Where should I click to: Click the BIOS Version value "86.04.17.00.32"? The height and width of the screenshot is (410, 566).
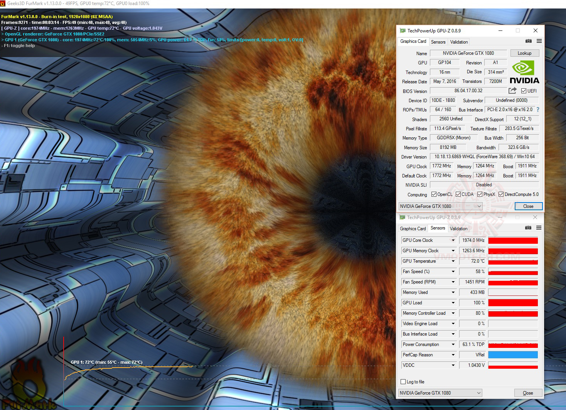(x=468, y=91)
